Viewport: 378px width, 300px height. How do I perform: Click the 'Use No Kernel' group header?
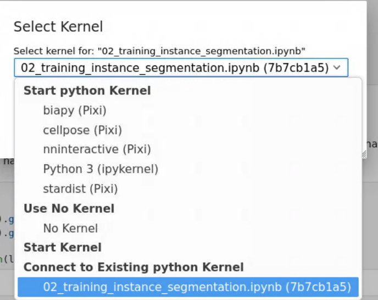coord(69,208)
